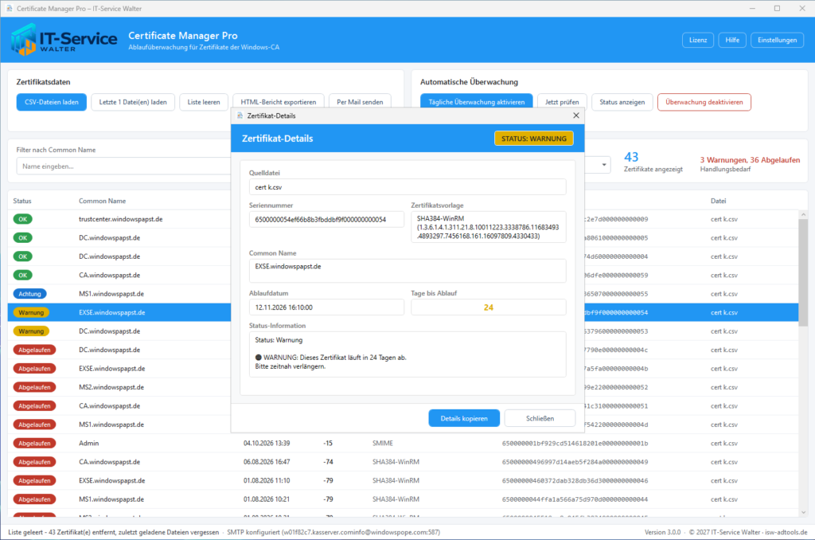Click the SMIME template cell
815x540 pixels.
click(x=383, y=444)
